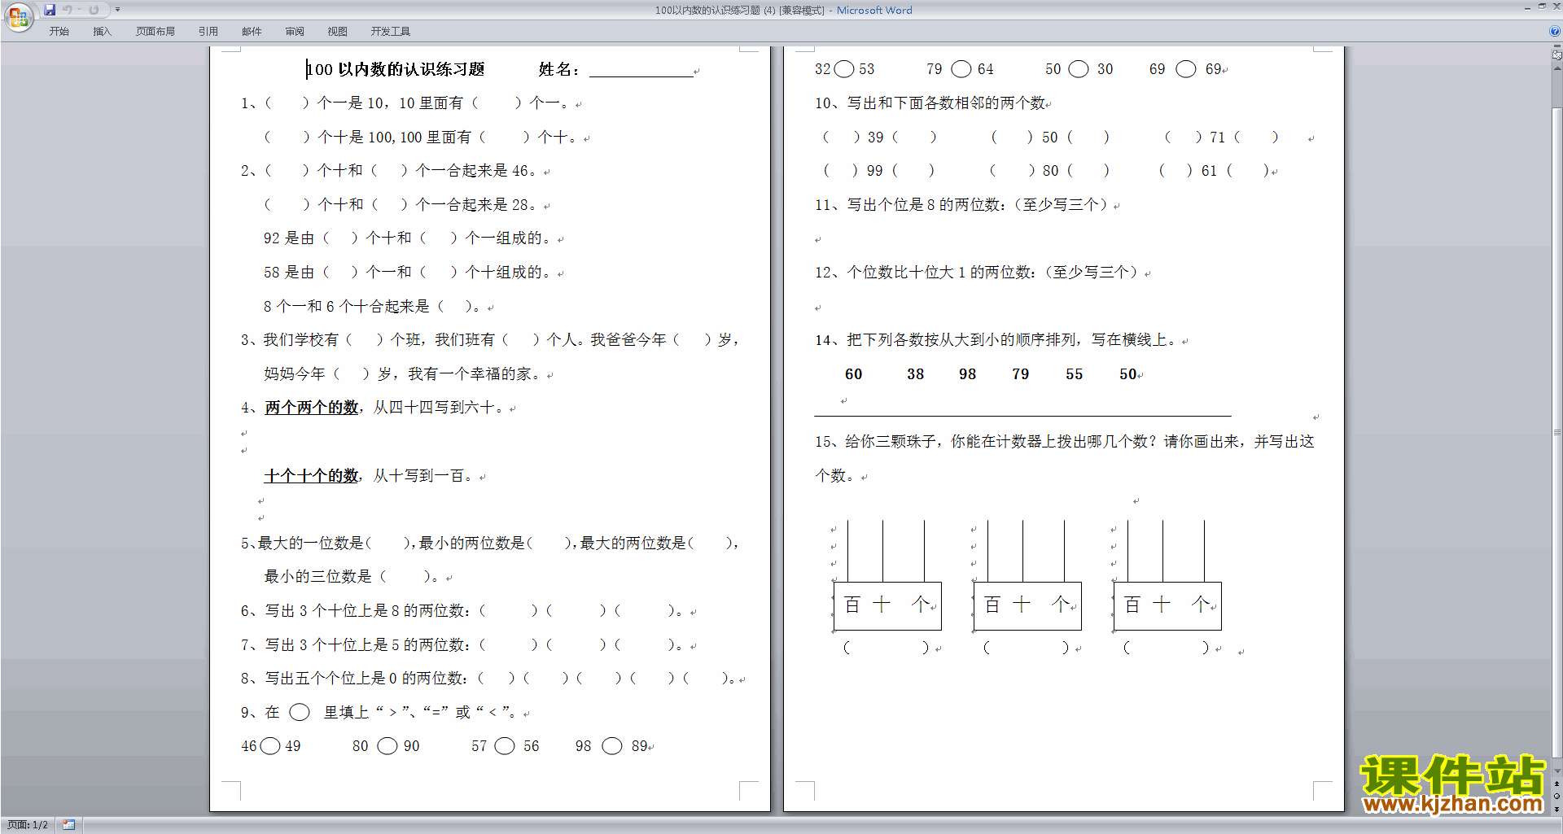Open Customize Quick Access Toolbar dropdown
This screenshot has width=1563, height=834.
tap(117, 10)
